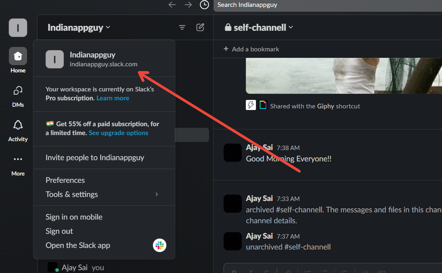The image size is (442, 273).
Task: Click Ajay Sai name on unarchived message
Action: [259, 236]
